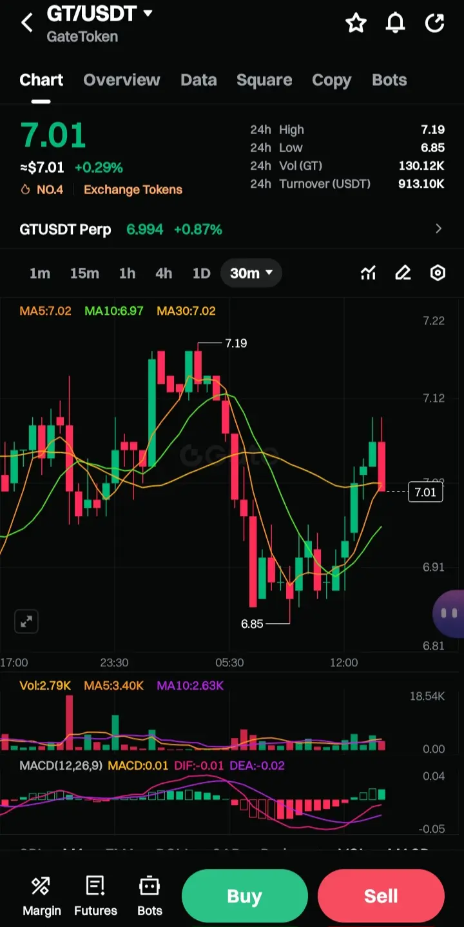The width and height of the screenshot is (464, 927).
Task: Tap the Vol:2.79K volume label
Action: pyautogui.click(x=45, y=686)
